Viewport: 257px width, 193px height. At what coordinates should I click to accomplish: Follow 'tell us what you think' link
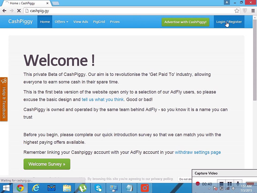(x=103, y=99)
